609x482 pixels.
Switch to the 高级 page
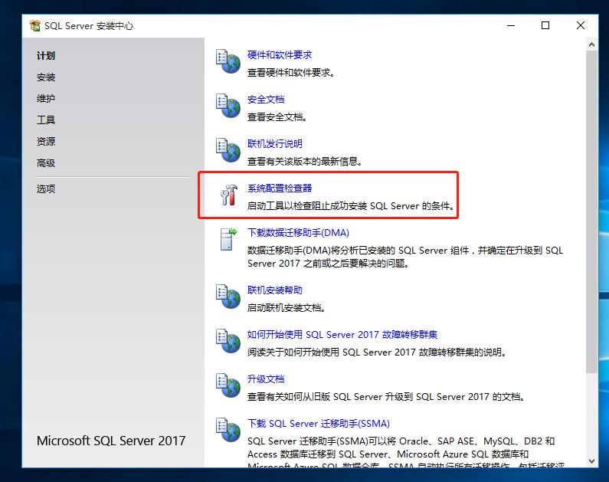click(x=46, y=163)
